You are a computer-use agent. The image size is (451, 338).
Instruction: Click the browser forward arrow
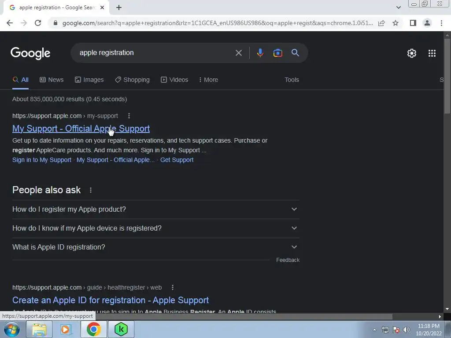click(24, 23)
